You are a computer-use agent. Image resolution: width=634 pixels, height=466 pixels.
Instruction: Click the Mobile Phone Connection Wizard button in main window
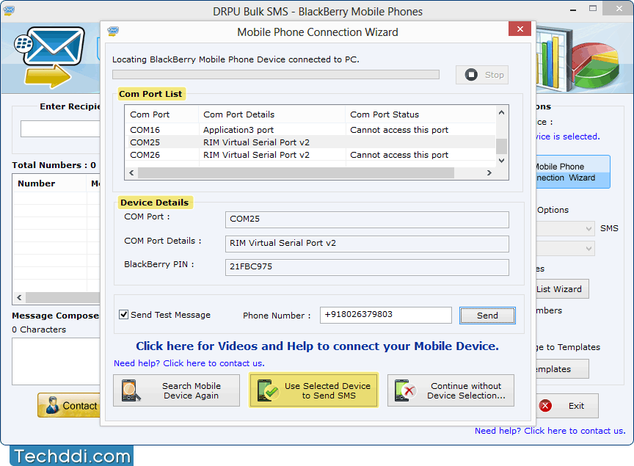pos(573,172)
